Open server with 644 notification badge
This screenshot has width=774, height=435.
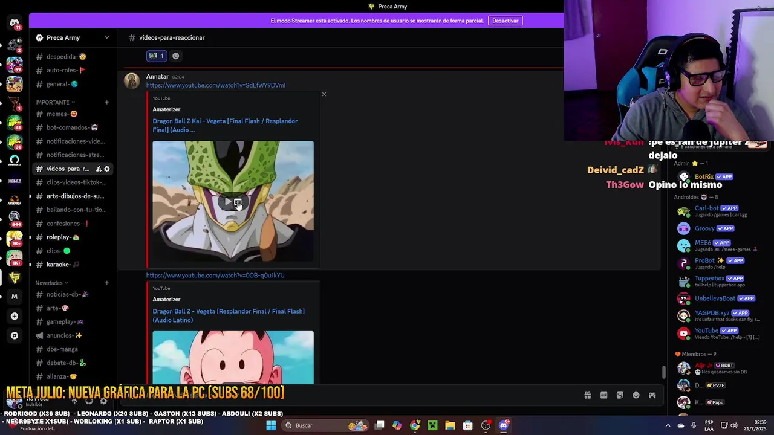coord(15,217)
